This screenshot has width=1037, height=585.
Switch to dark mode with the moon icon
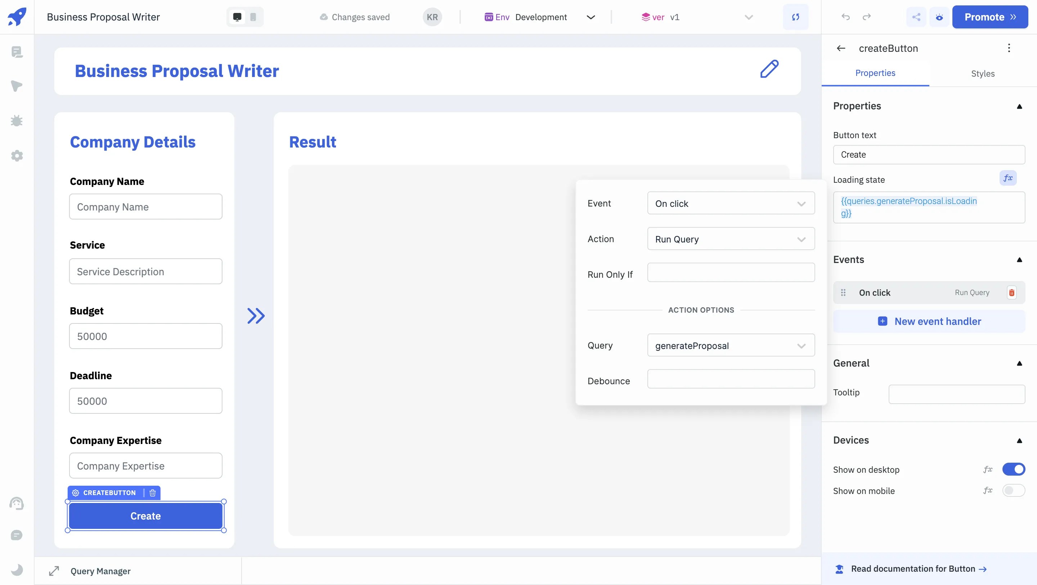click(x=17, y=570)
